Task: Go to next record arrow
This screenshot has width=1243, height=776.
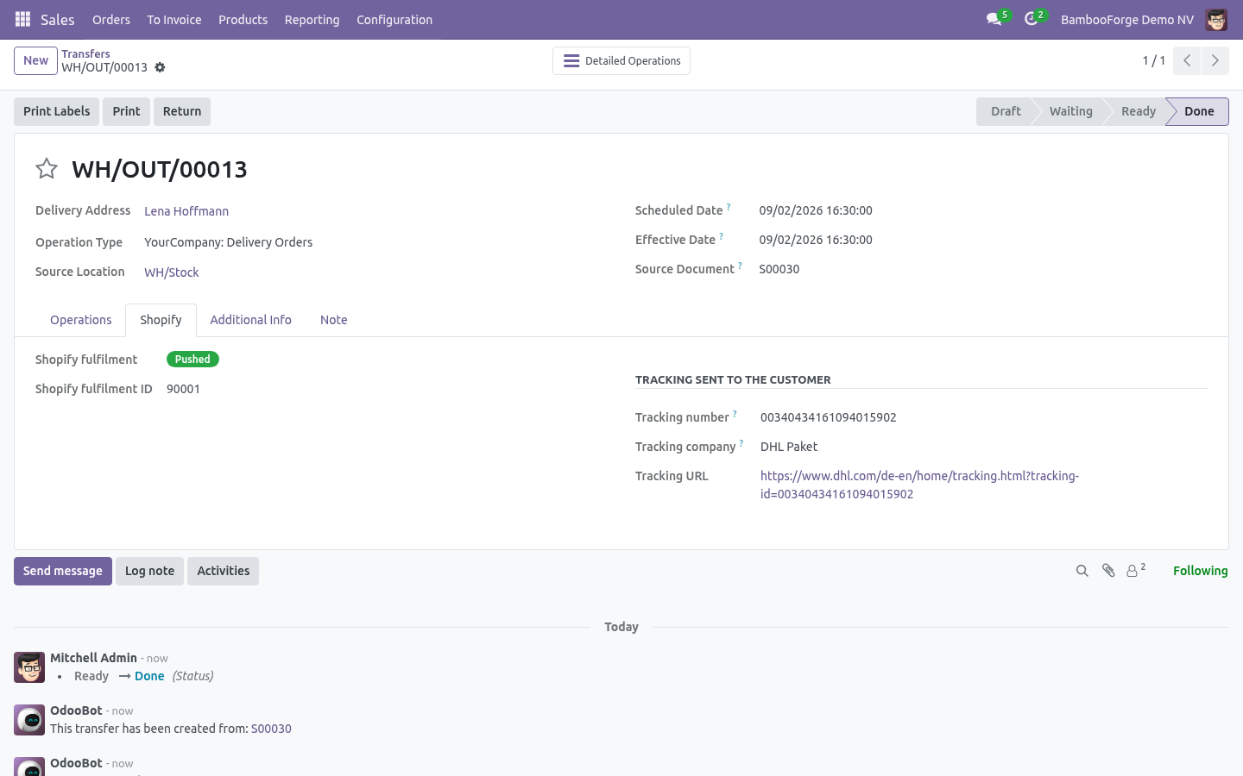Action: [x=1215, y=60]
